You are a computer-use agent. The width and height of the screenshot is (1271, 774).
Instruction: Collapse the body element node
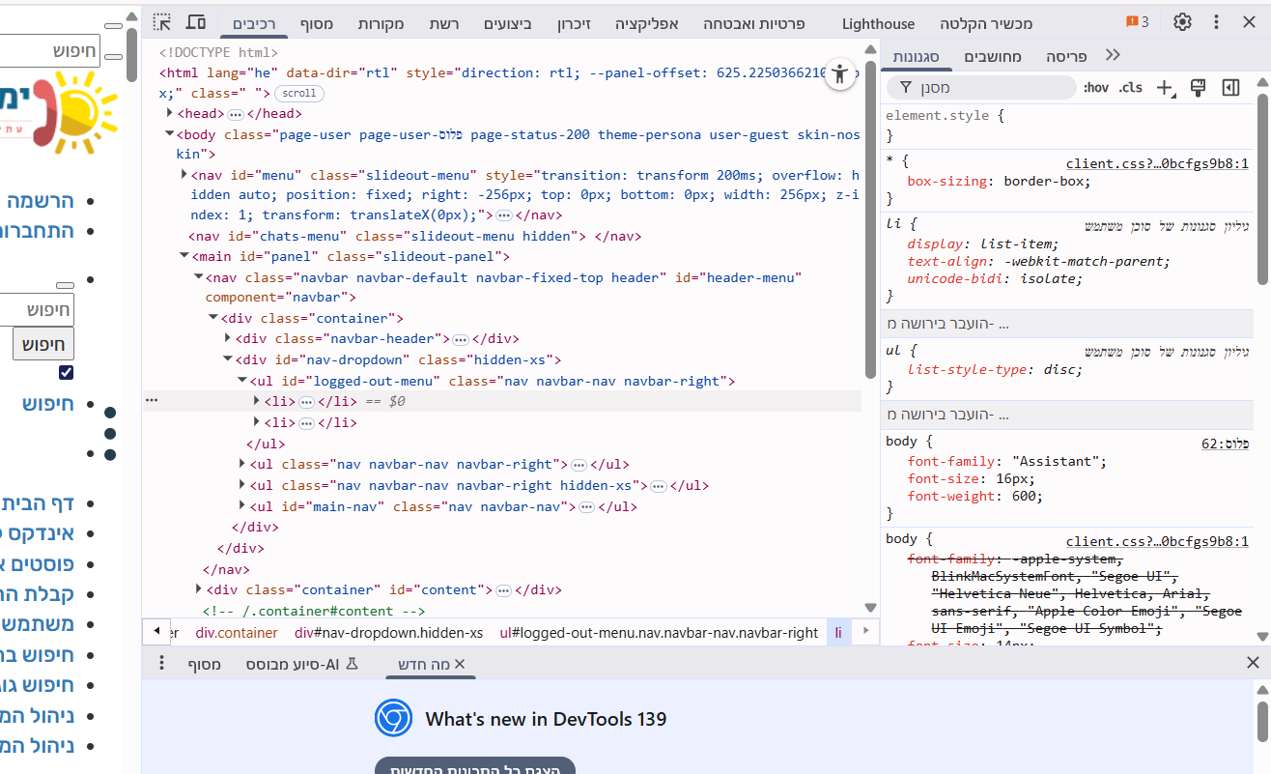169,134
